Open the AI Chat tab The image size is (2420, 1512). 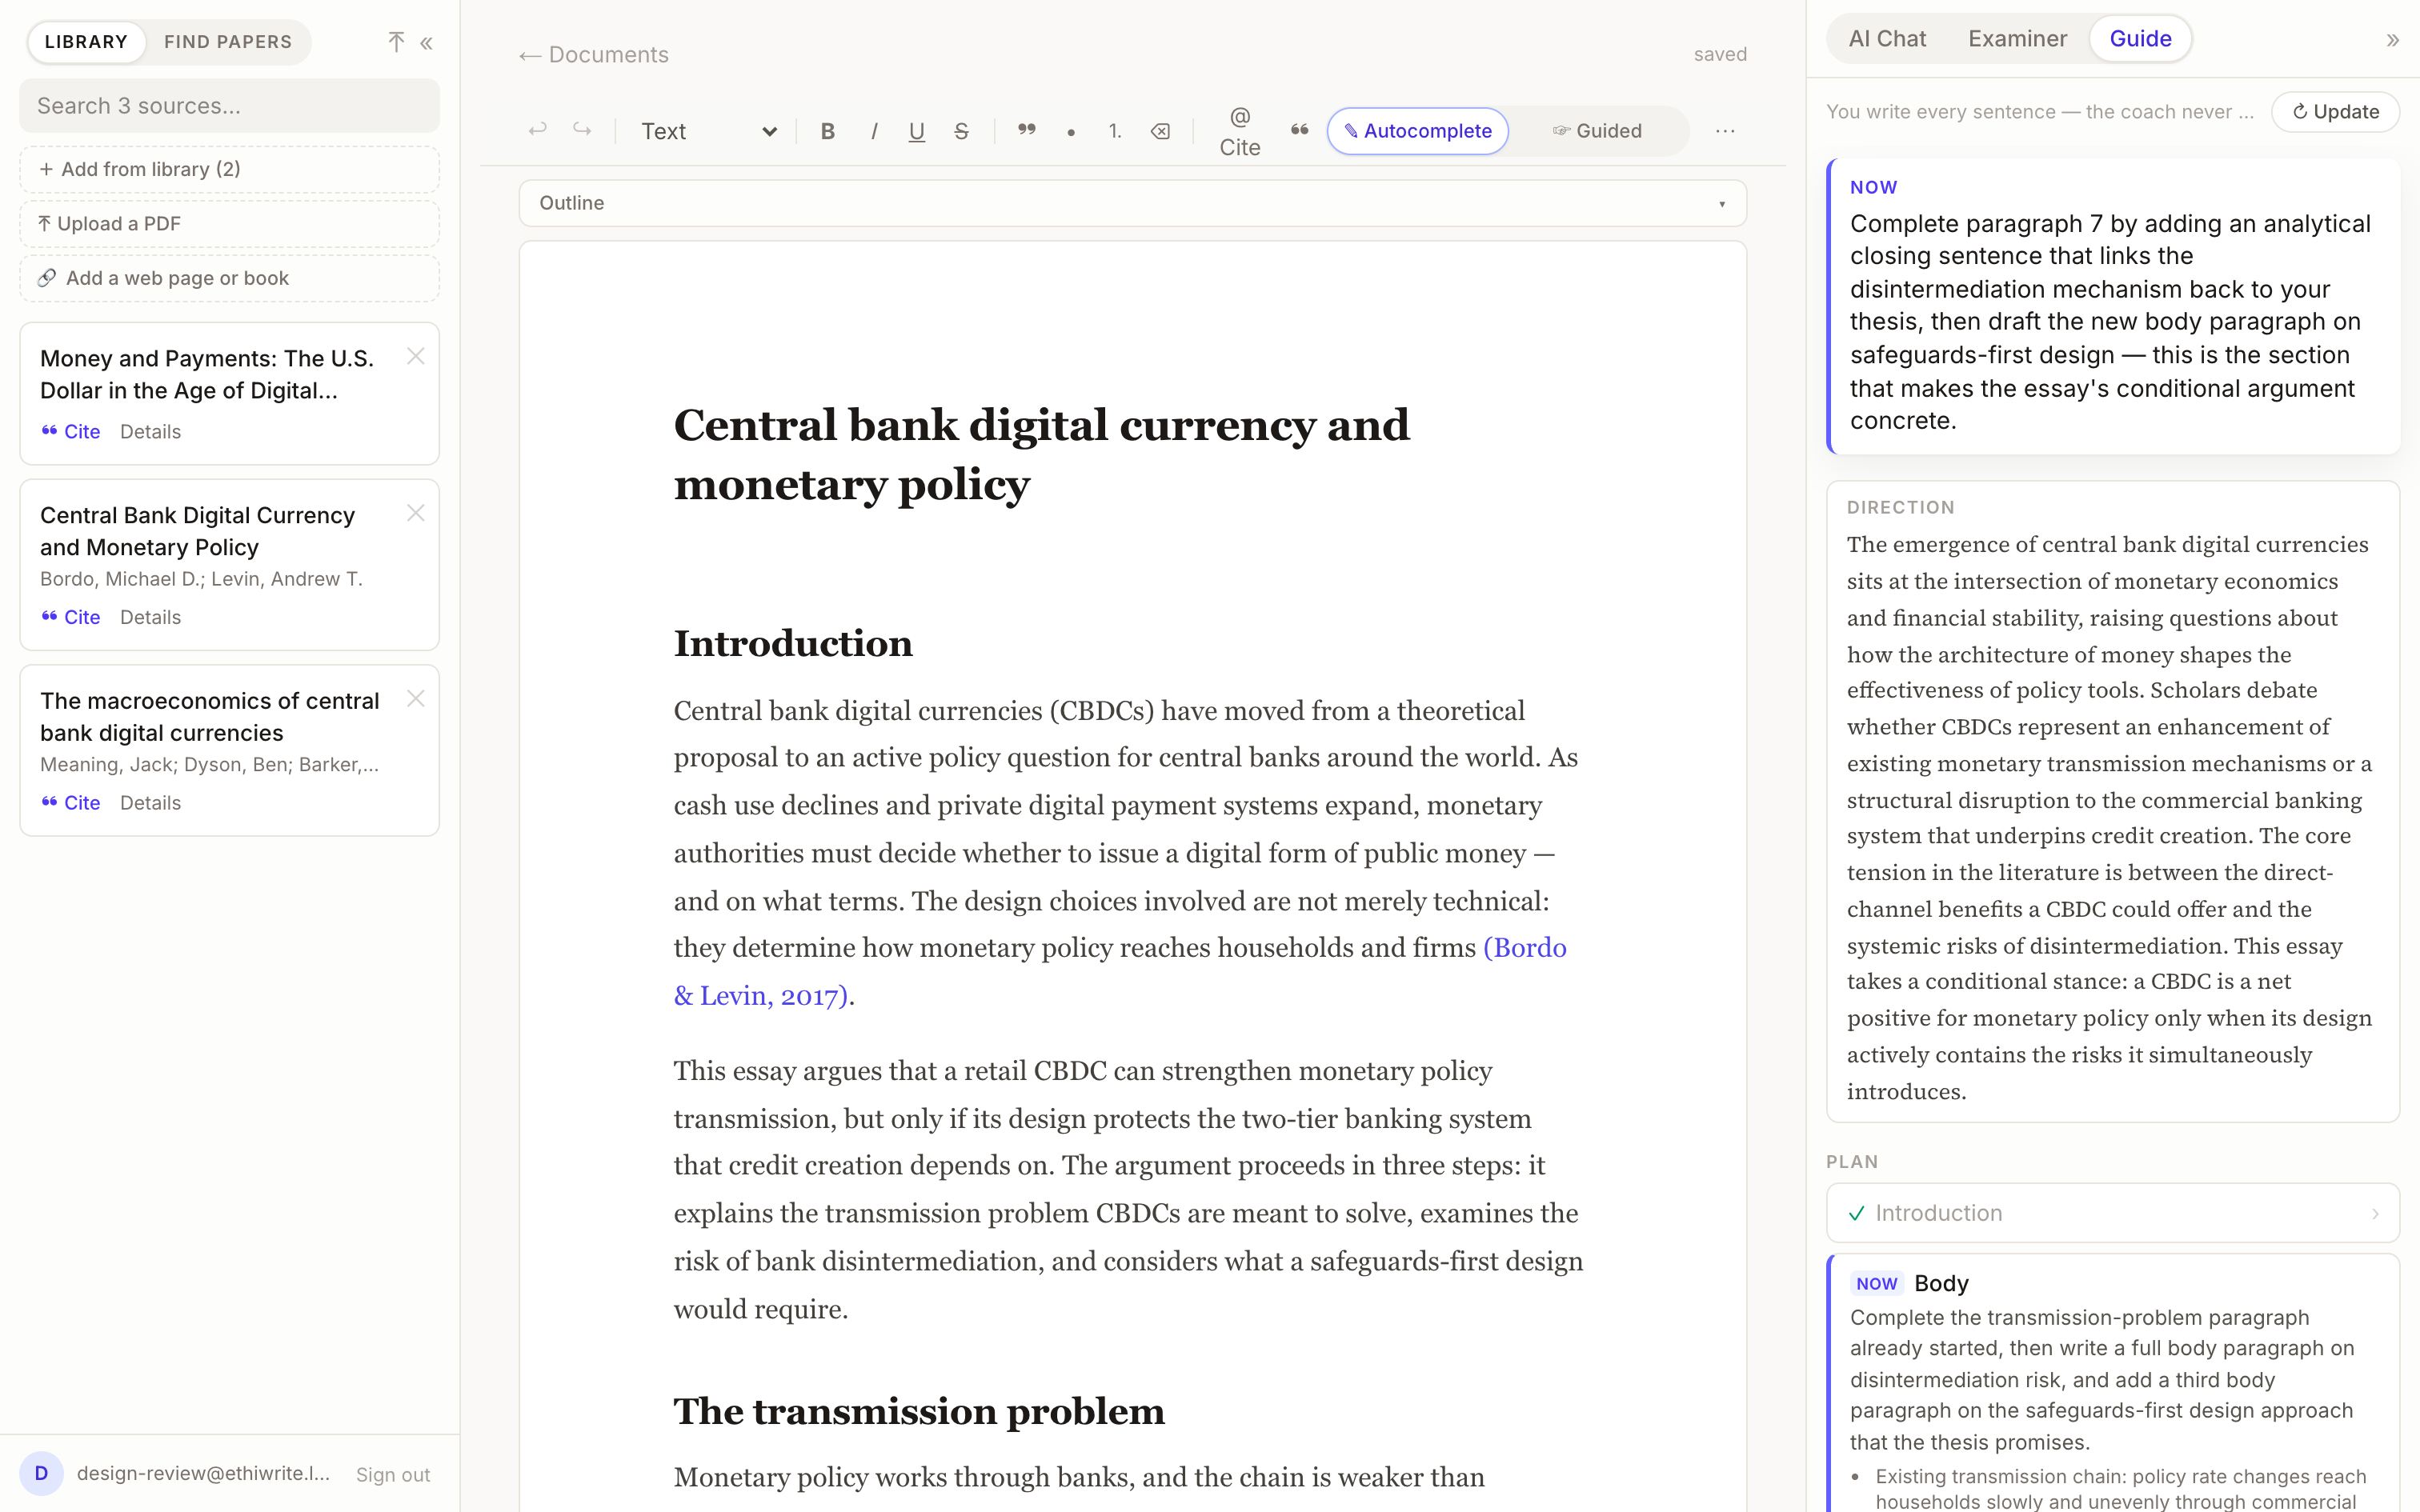point(1887,39)
